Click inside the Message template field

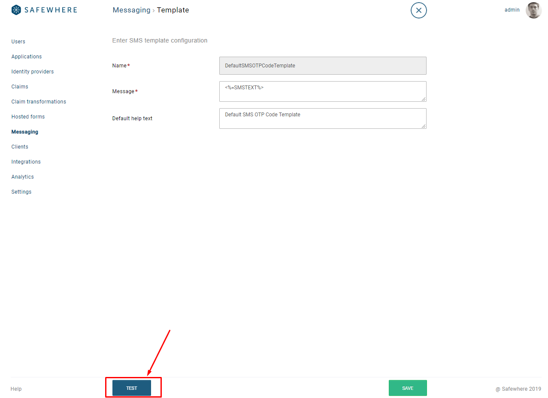[x=322, y=91]
